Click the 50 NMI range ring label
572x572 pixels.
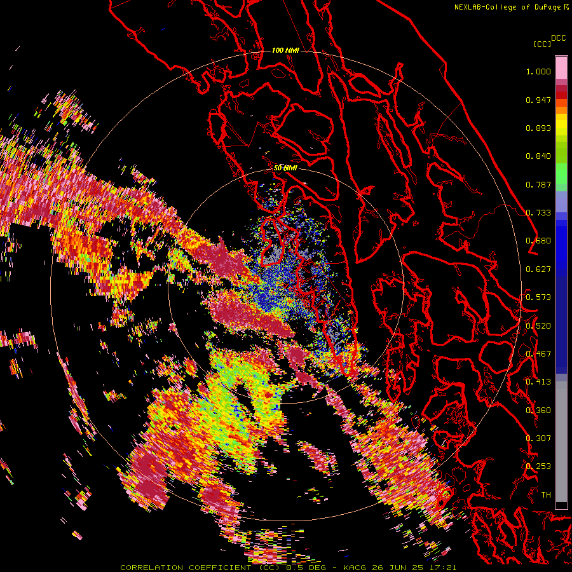coord(285,168)
